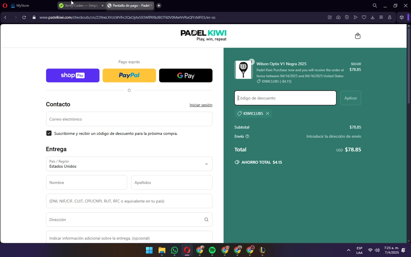Switch to the MyStore tab
This screenshot has width=411, height=257.
point(20,5)
